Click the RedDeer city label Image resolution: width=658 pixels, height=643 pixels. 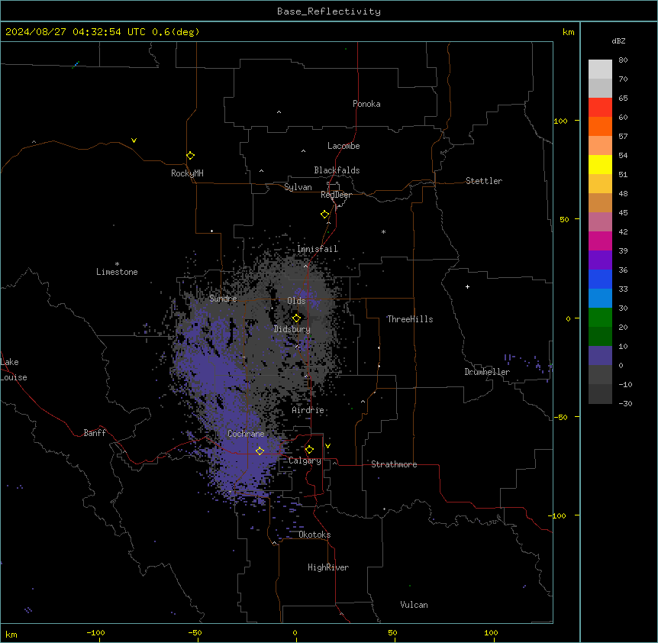point(336,195)
